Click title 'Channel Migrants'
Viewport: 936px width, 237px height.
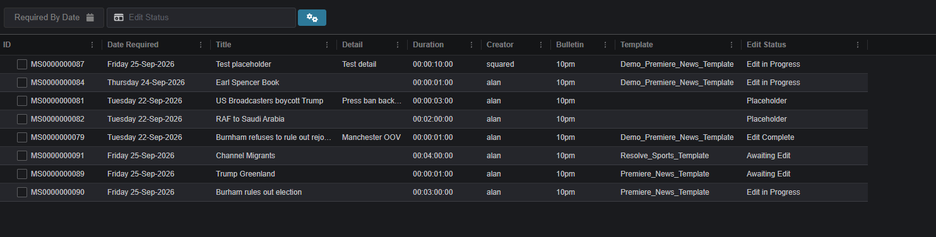point(246,156)
